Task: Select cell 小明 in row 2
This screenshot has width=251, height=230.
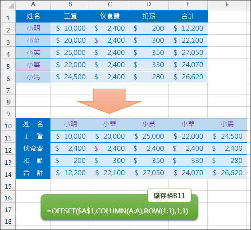Action: 33,28
